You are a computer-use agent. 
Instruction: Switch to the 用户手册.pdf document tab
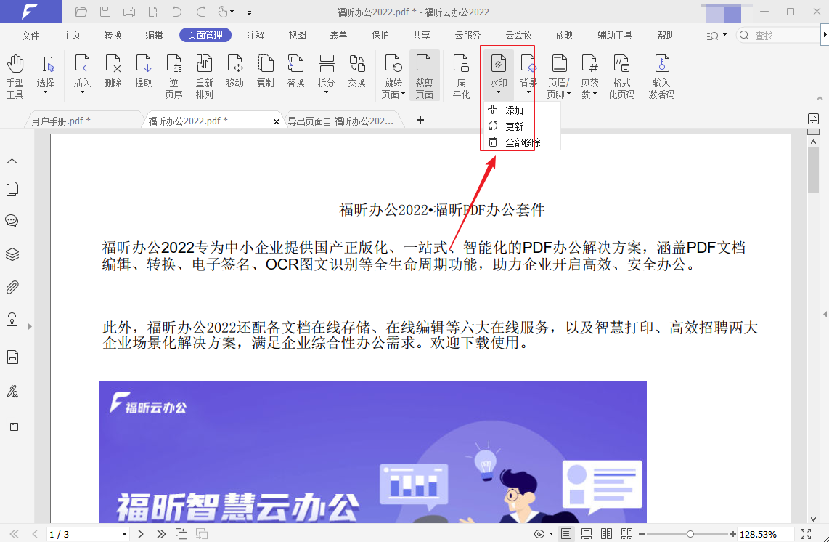point(62,121)
